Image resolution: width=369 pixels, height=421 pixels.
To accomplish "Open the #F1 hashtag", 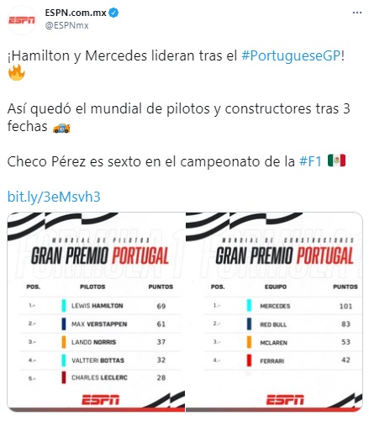I will pyautogui.click(x=310, y=161).
